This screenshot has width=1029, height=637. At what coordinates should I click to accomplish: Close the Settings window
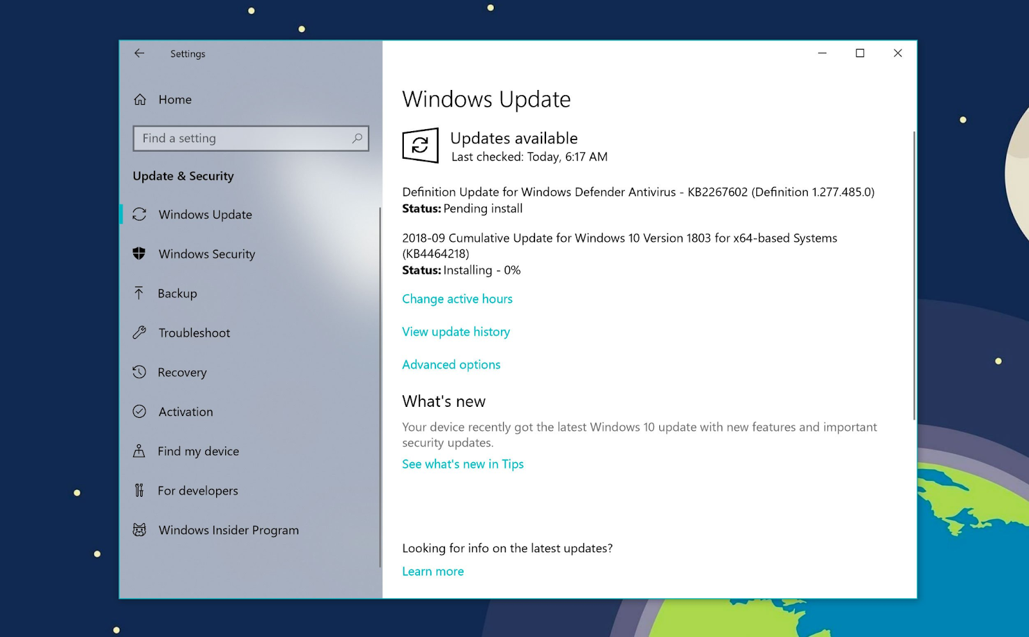898,53
